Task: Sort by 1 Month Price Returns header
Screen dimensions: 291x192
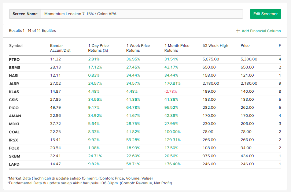Action: click(x=177, y=48)
